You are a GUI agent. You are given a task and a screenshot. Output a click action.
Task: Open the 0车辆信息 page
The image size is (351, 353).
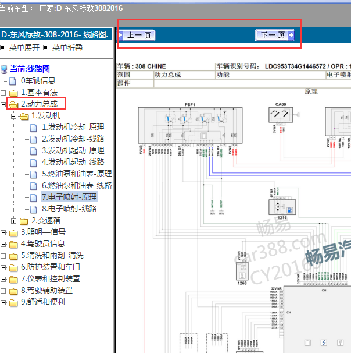point(38,80)
